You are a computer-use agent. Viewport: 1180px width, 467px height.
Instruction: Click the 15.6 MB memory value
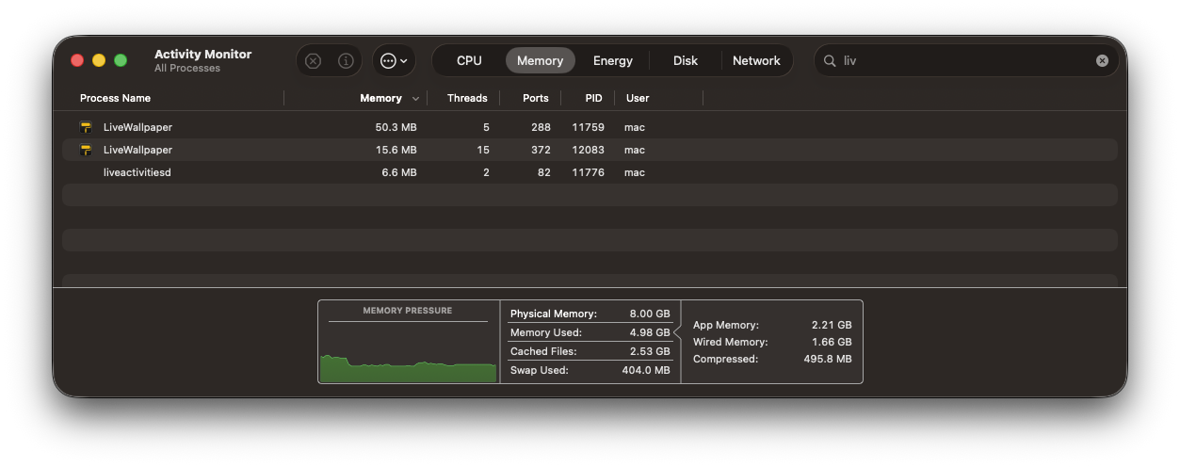coord(396,150)
